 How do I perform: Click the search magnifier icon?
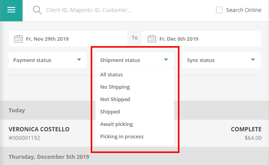37,10
